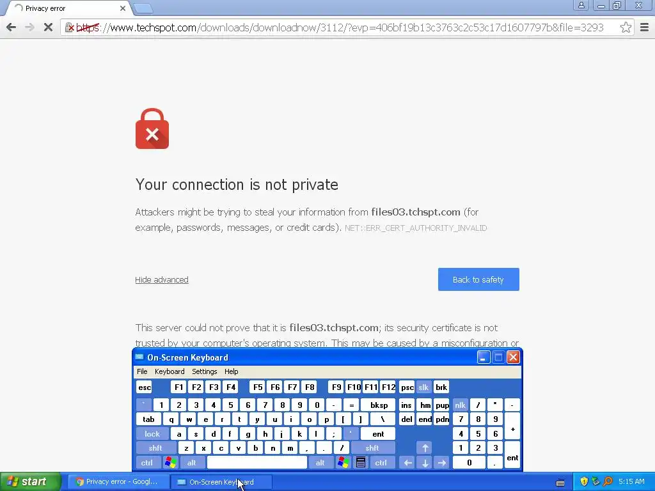Click the left Windows logo key on keyboard

[170, 463]
